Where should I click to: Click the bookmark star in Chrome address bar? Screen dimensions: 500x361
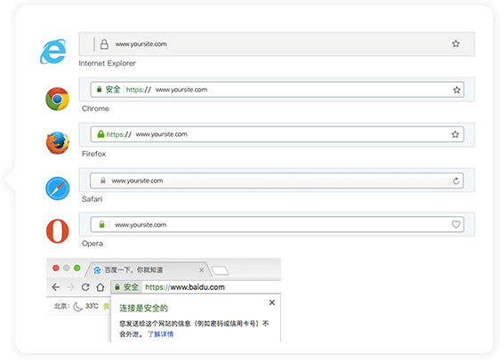(x=456, y=90)
